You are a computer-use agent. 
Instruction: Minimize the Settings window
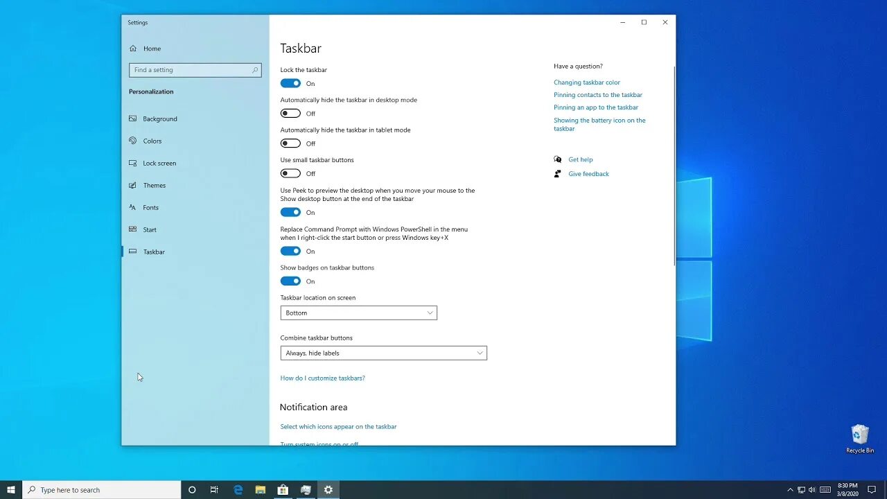point(622,22)
